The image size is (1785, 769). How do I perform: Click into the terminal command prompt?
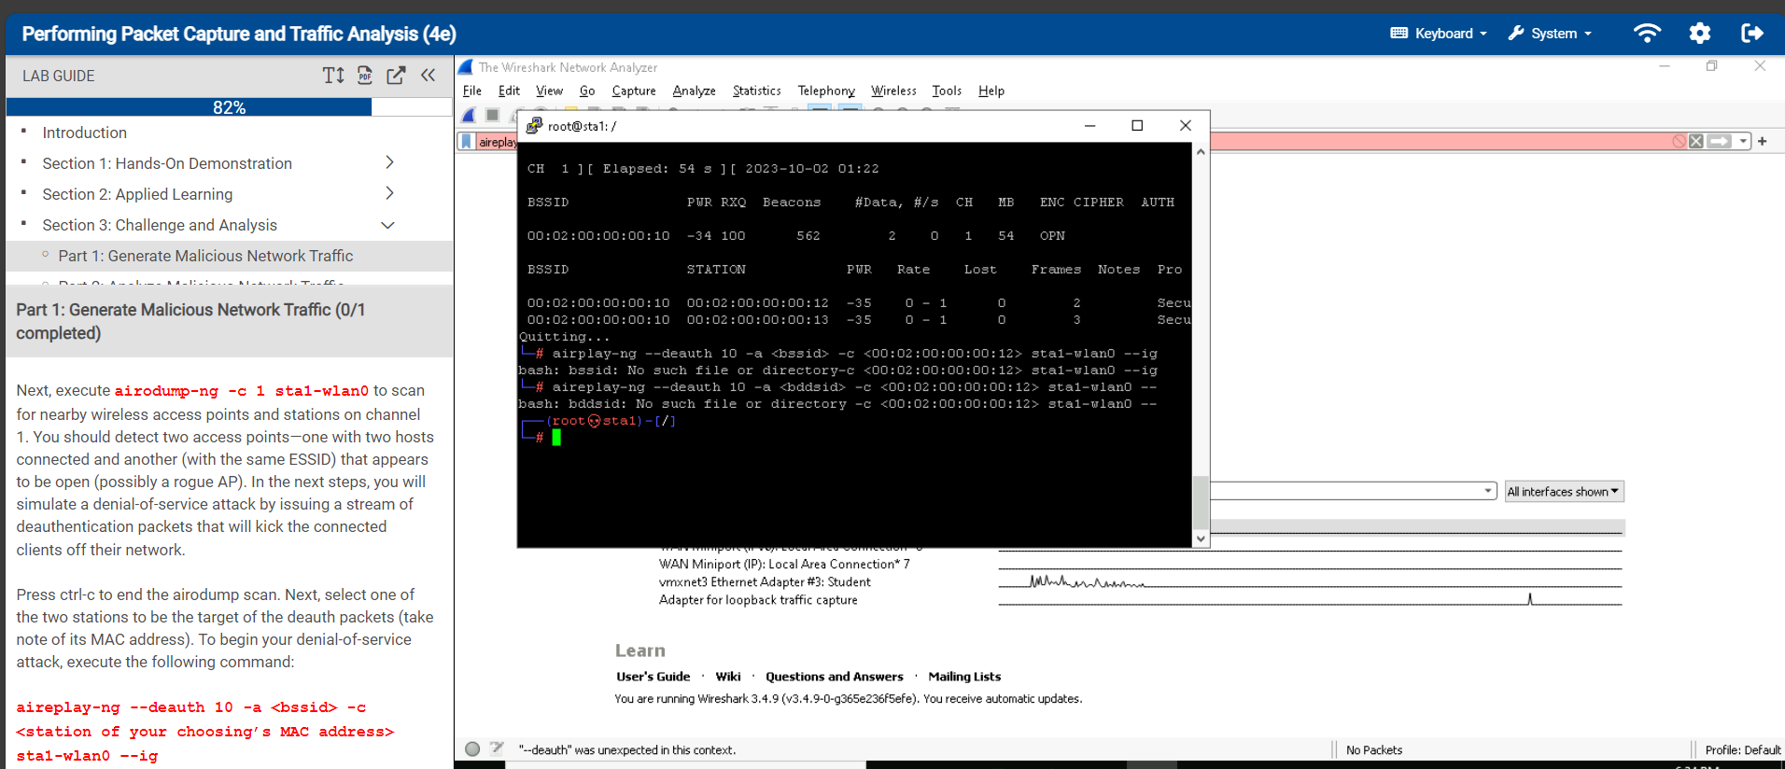click(556, 438)
